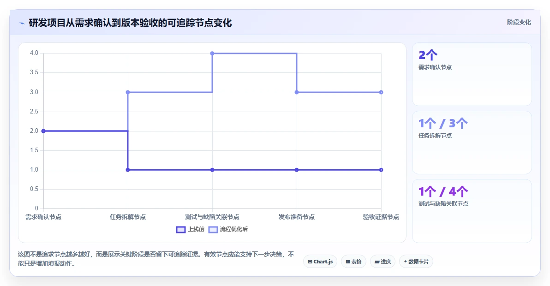The height and width of the screenshot is (286, 550).
Task: Select the 上线前 point at 发布准备节点
Action: tap(297, 170)
